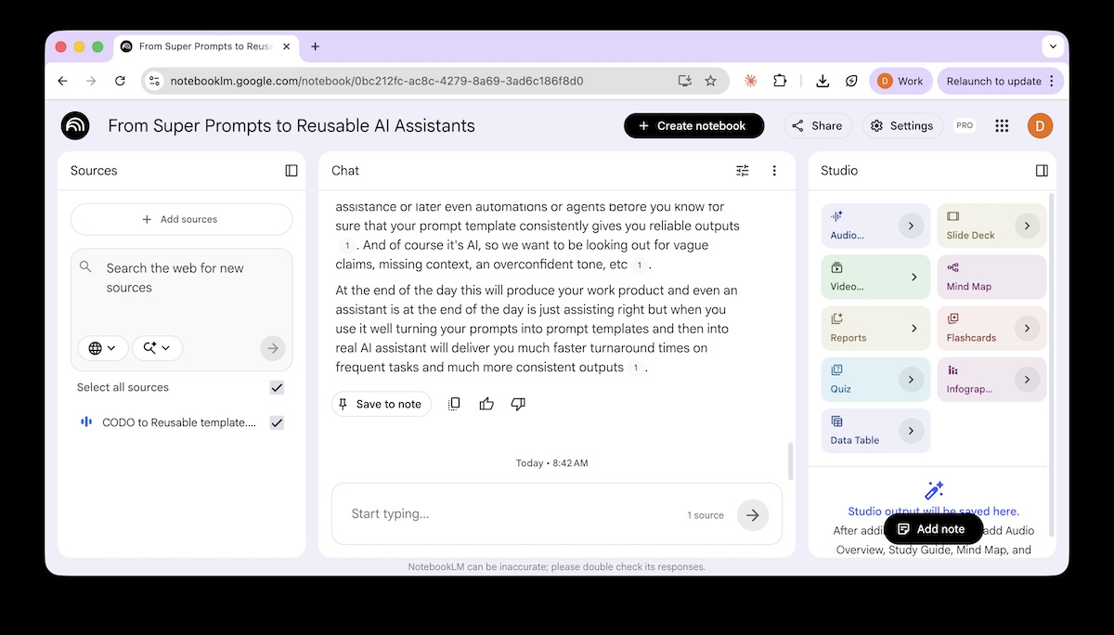Collapse the Sources panel icon
The image size is (1114, 635).
pyautogui.click(x=291, y=171)
